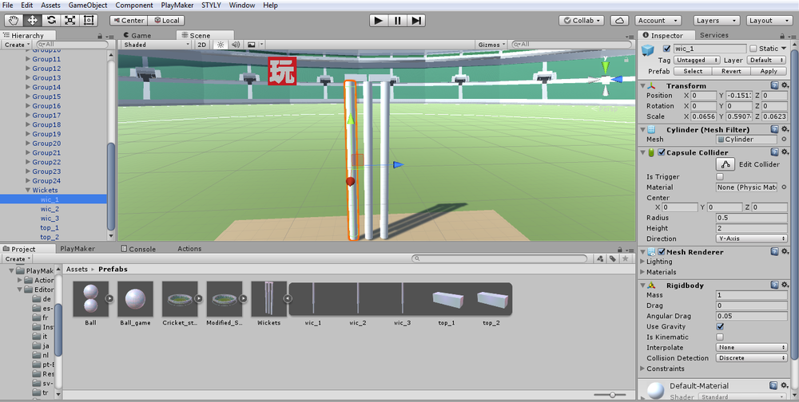Click the Edit Collider icon button

[725, 164]
